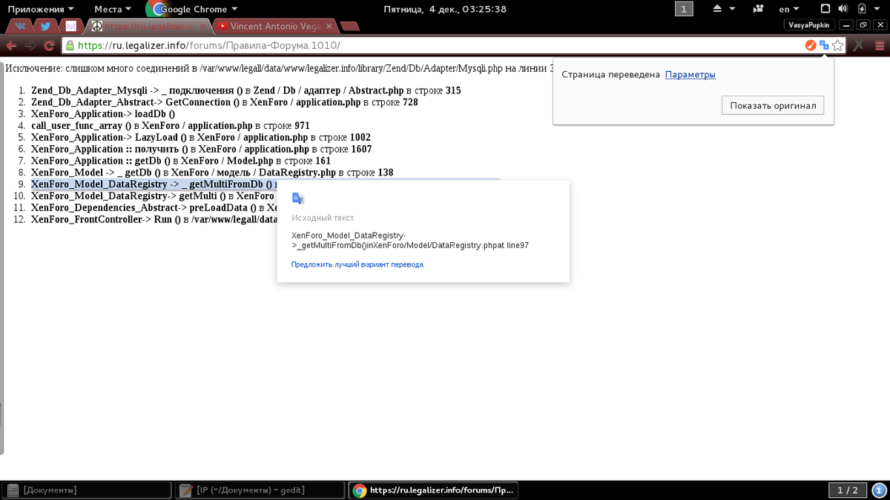Focus the address bar URL field

438,45
